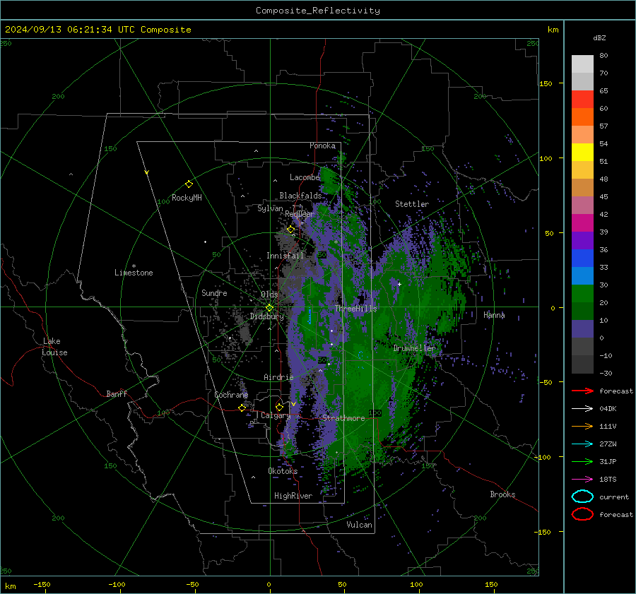Click the HighRiver town label
The width and height of the screenshot is (636, 594).
(293, 496)
